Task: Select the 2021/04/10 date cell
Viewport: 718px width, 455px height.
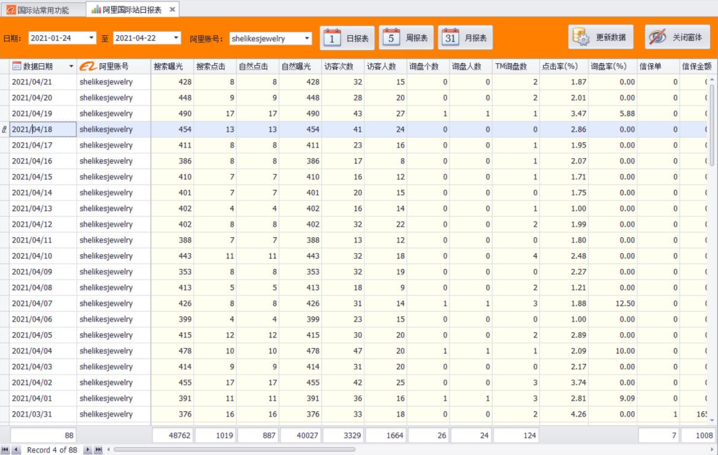Action: click(x=43, y=256)
